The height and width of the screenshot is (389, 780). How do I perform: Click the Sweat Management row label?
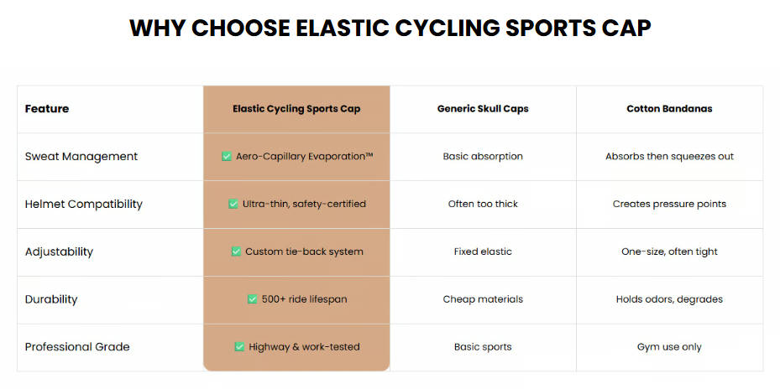click(81, 157)
